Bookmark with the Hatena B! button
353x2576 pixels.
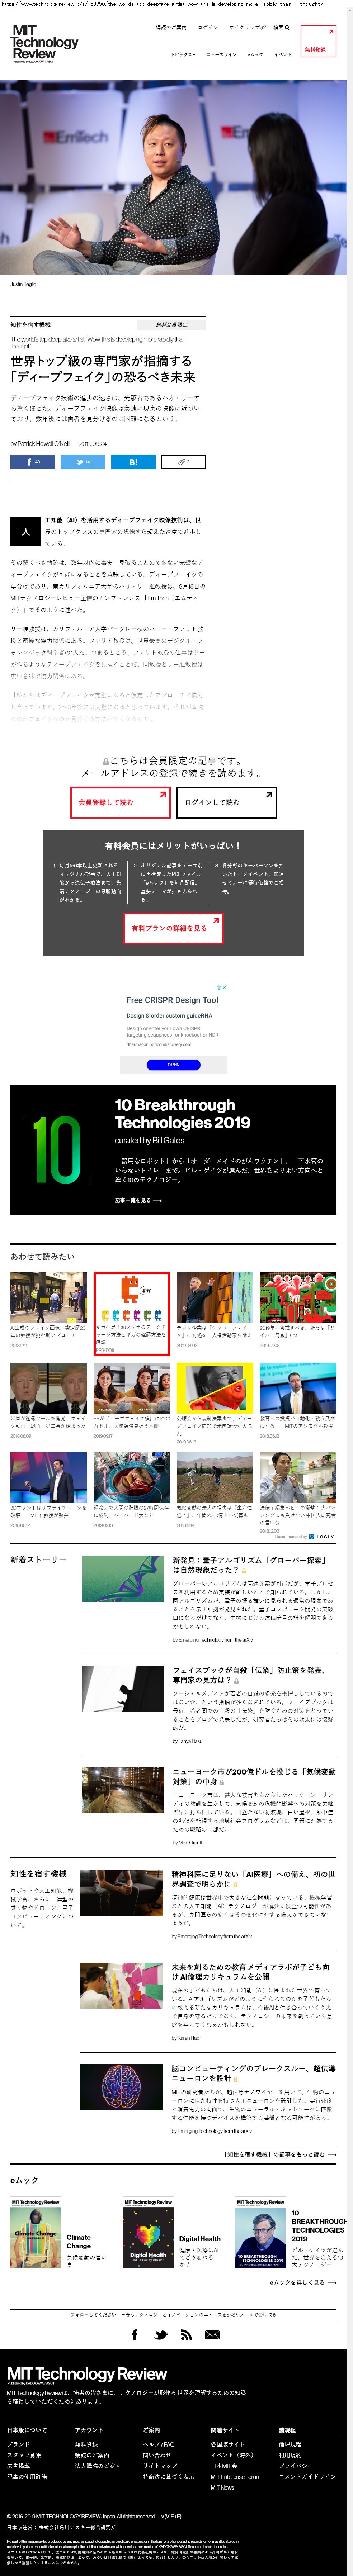(x=133, y=462)
